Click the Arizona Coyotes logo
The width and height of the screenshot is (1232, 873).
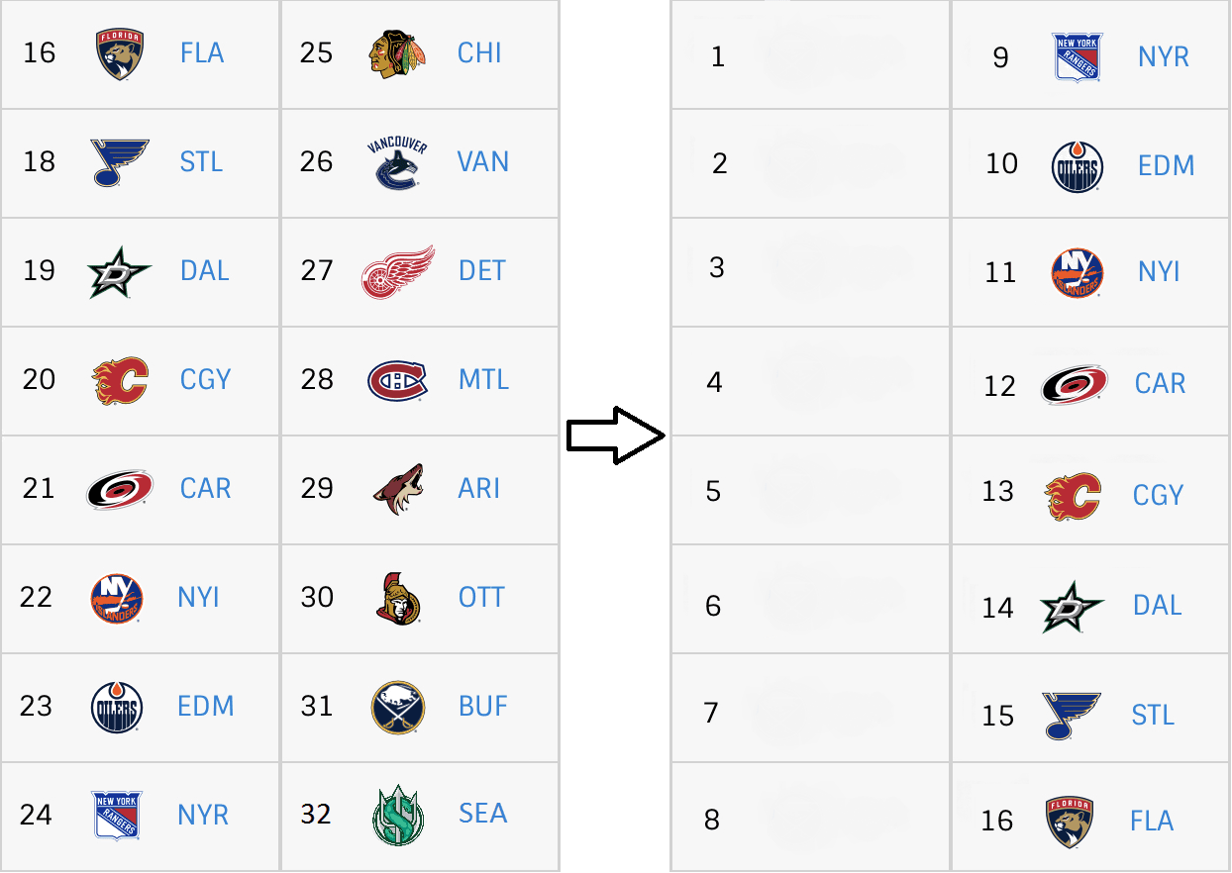tap(398, 489)
